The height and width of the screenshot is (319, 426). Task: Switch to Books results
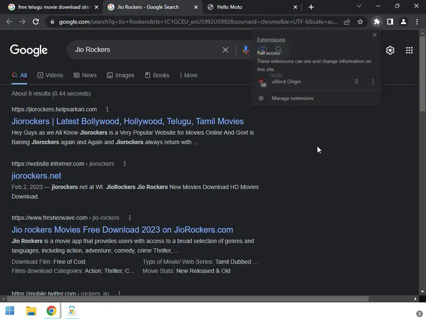coord(157,76)
